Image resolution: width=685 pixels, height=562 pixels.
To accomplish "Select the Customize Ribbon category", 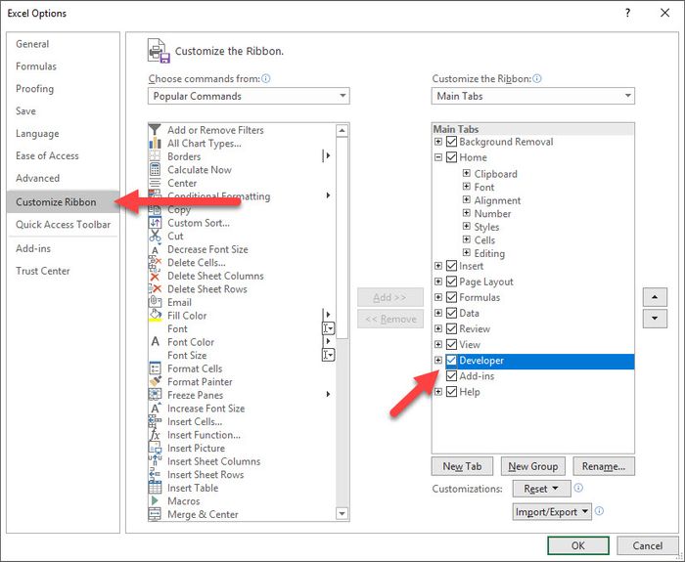I will (63, 202).
